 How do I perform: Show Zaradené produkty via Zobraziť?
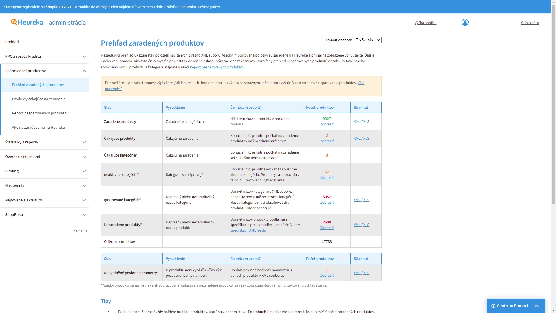(x=327, y=124)
